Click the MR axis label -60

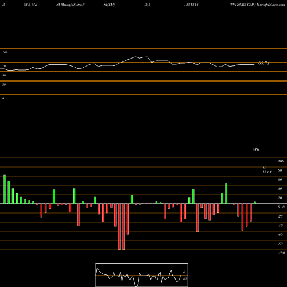(x=280, y=235)
